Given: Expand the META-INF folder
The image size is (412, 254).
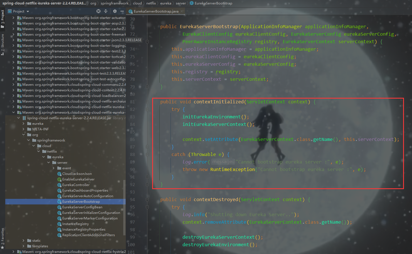Looking at the screenshot, I should [x=23, y=129].
